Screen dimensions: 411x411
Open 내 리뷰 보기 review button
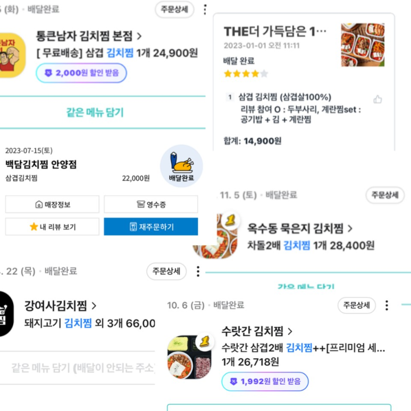click(x=52, y=227)
